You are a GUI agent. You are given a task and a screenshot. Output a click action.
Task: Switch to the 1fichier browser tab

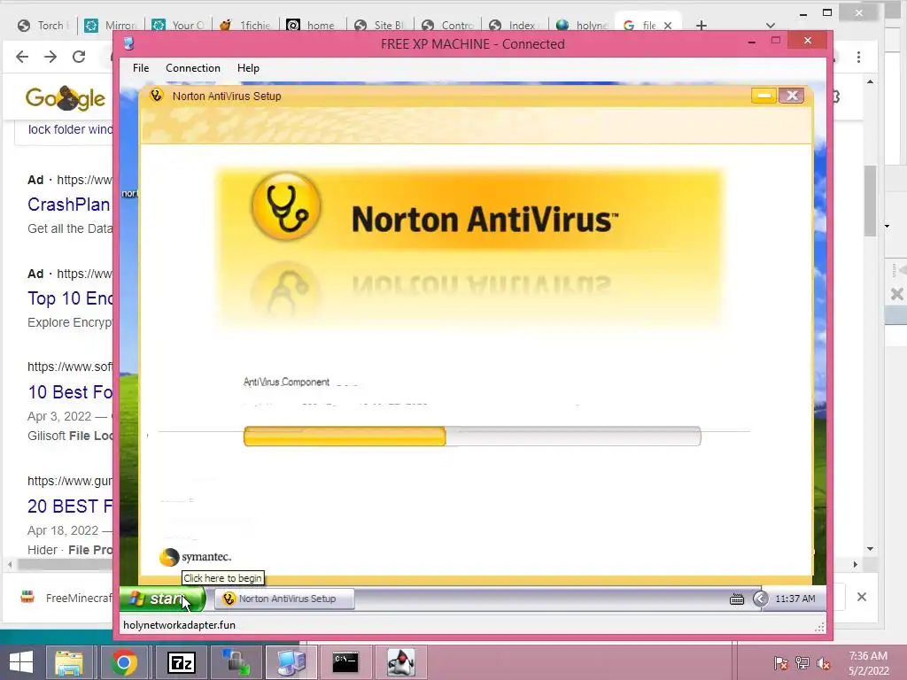246,26
